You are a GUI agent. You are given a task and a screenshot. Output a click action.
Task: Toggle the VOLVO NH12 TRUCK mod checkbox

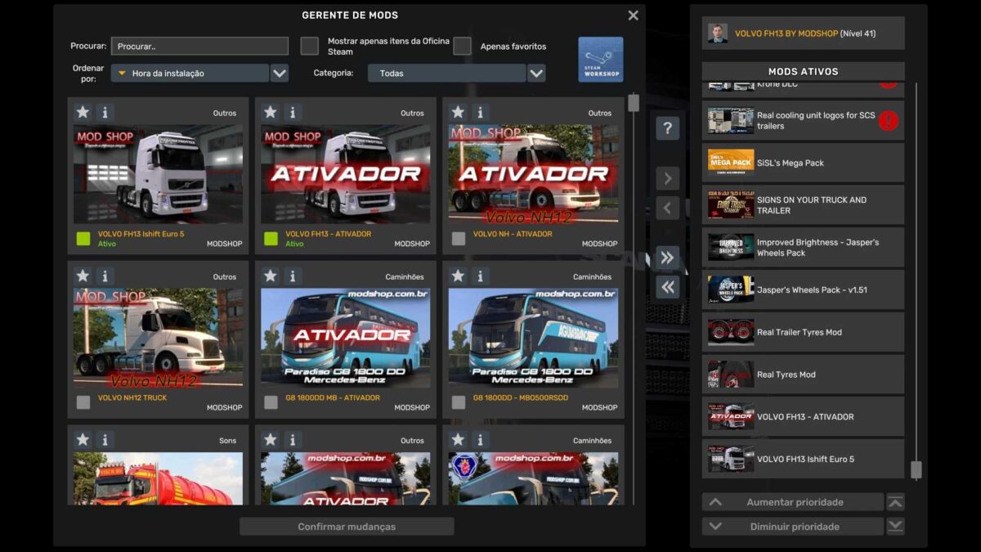tap(83, 402)
